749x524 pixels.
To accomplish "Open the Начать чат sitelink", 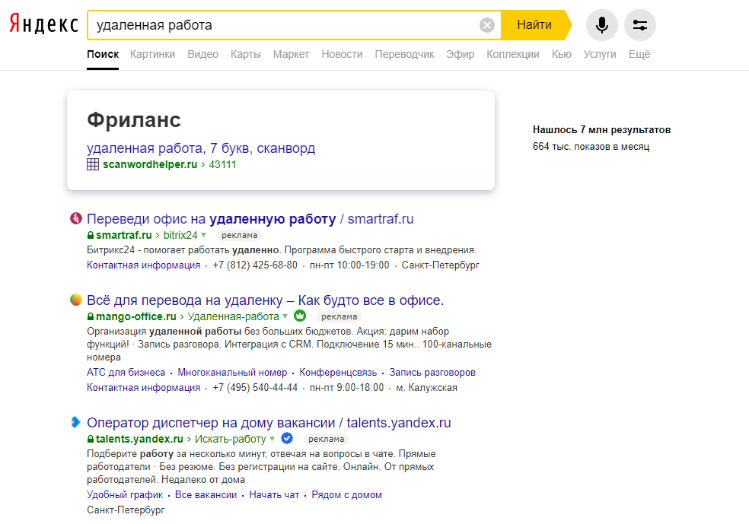I will point(274,495).
